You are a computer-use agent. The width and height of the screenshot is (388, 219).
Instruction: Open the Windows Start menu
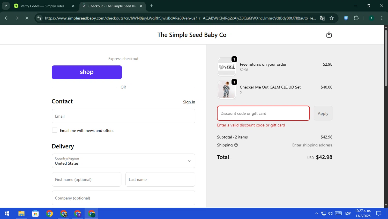click(x=7, y=213)
